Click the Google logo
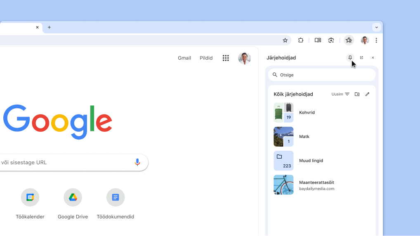420x236 pixels. click(x=58, y=122)
